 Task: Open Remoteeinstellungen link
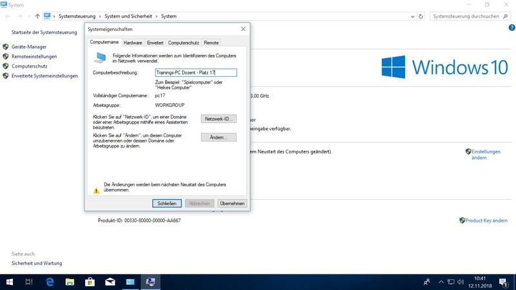(x=34, y=57)
